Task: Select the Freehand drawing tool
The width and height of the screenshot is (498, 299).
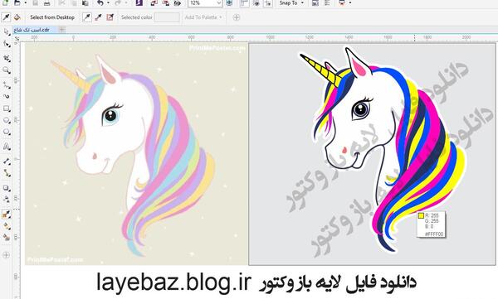Action: (7, 84)
